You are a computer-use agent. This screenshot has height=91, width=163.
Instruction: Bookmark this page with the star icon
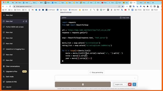(123, 6)
